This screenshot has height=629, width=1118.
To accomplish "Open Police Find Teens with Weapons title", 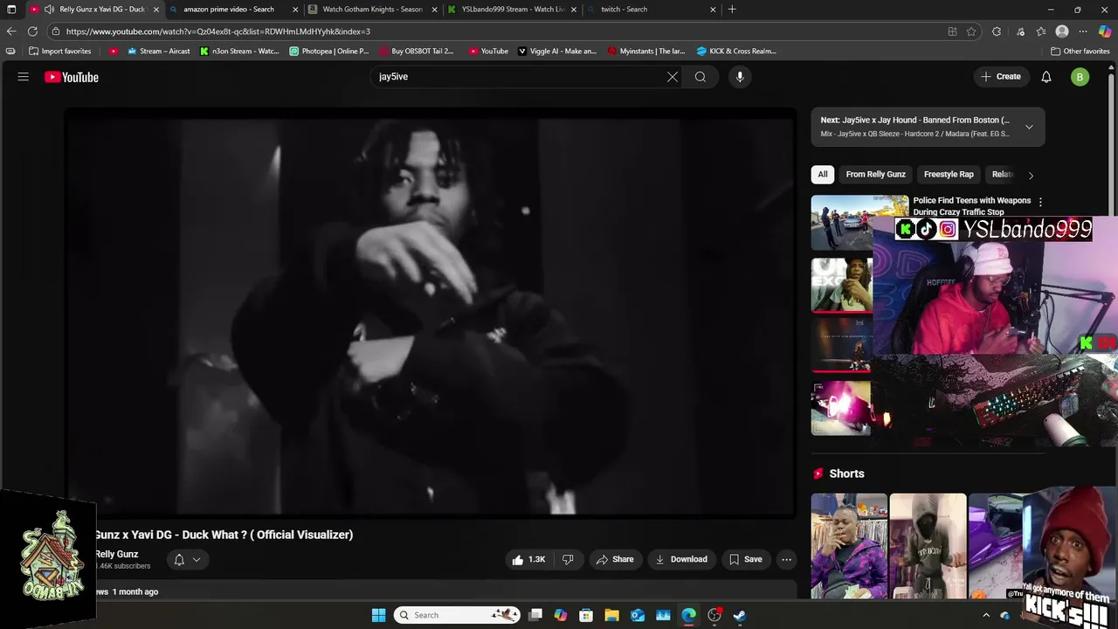I will click(972, 206).
